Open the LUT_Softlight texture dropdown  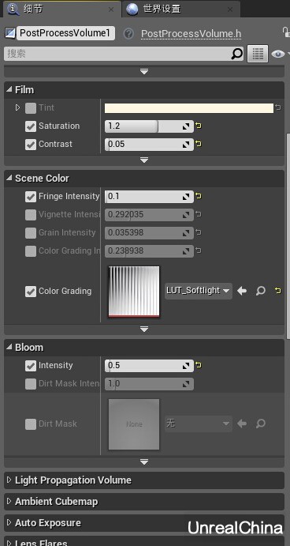click(x=199, y=291)
